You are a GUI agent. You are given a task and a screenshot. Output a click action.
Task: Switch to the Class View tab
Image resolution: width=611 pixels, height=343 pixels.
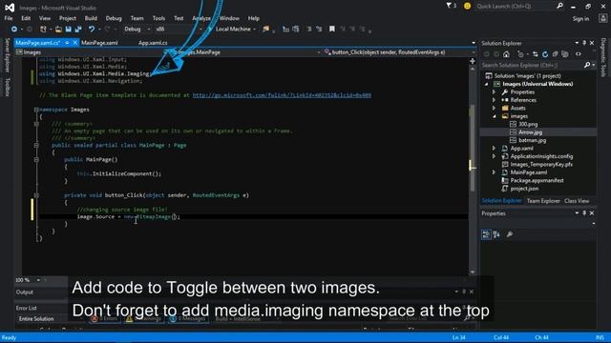(x=577, y=201)
